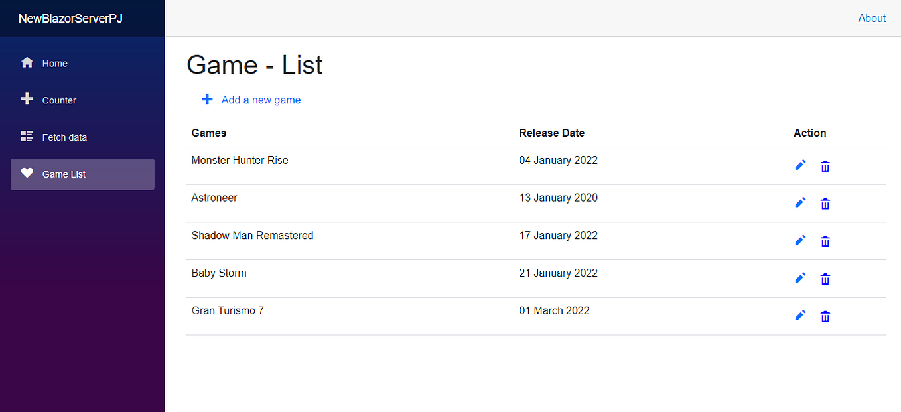Go to the Counter page
Screen dimensions: 901x412
[x=59, y=100]
